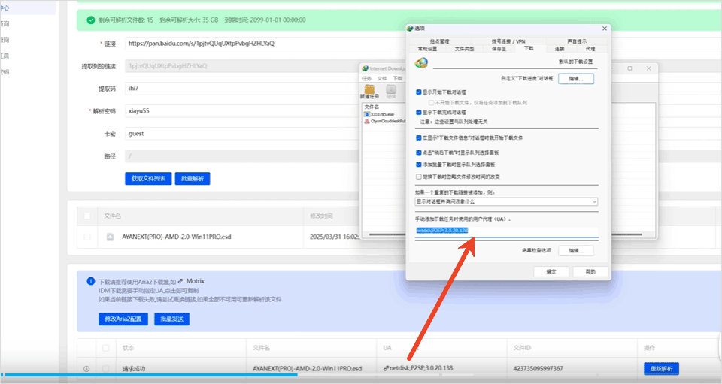This screenshot has height=384, width=722.
Task: Click the copy-link icon beside netdisk;P2SP UA
Action: [386, 368]
